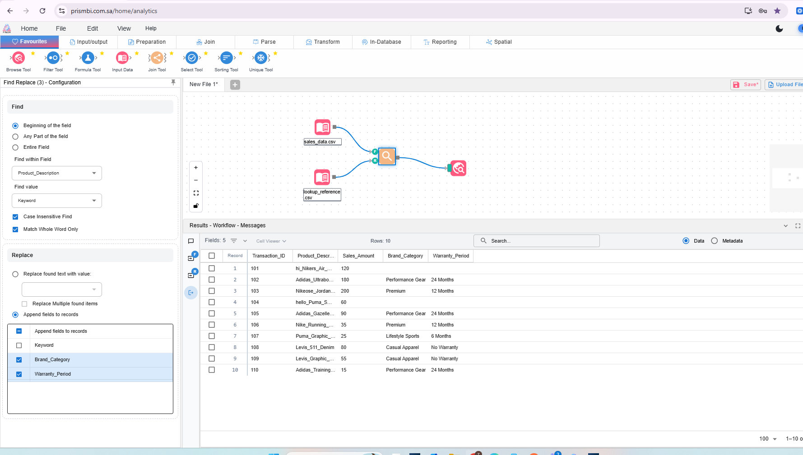Check the Keyword field checkbox
Viewport: 803px width, 455px height.
tap(19, 345)
